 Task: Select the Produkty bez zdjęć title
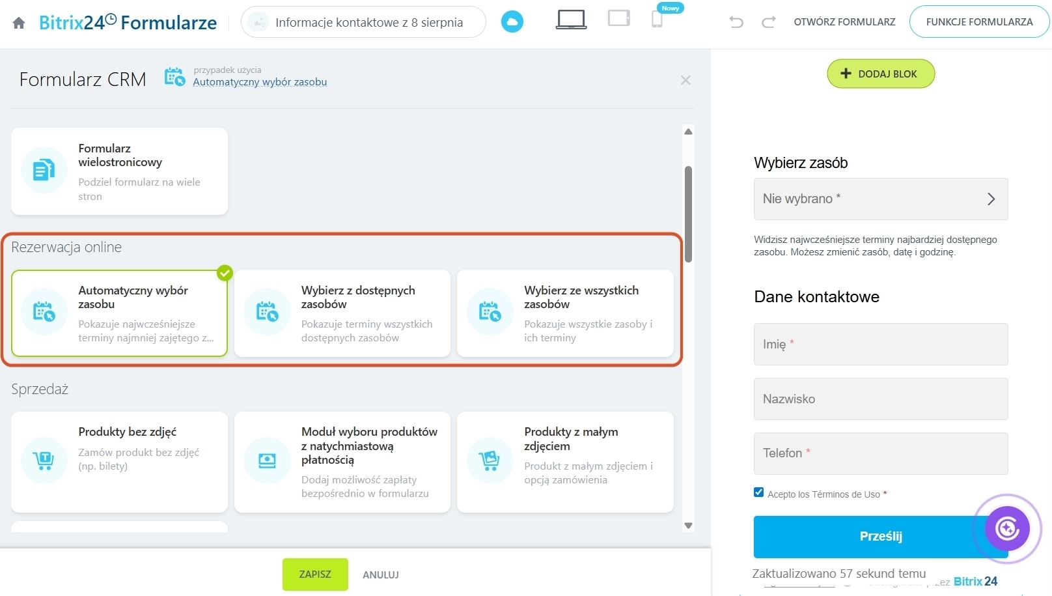click(128, 432)
